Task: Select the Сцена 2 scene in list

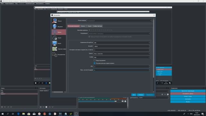Action: coord(19,94)
